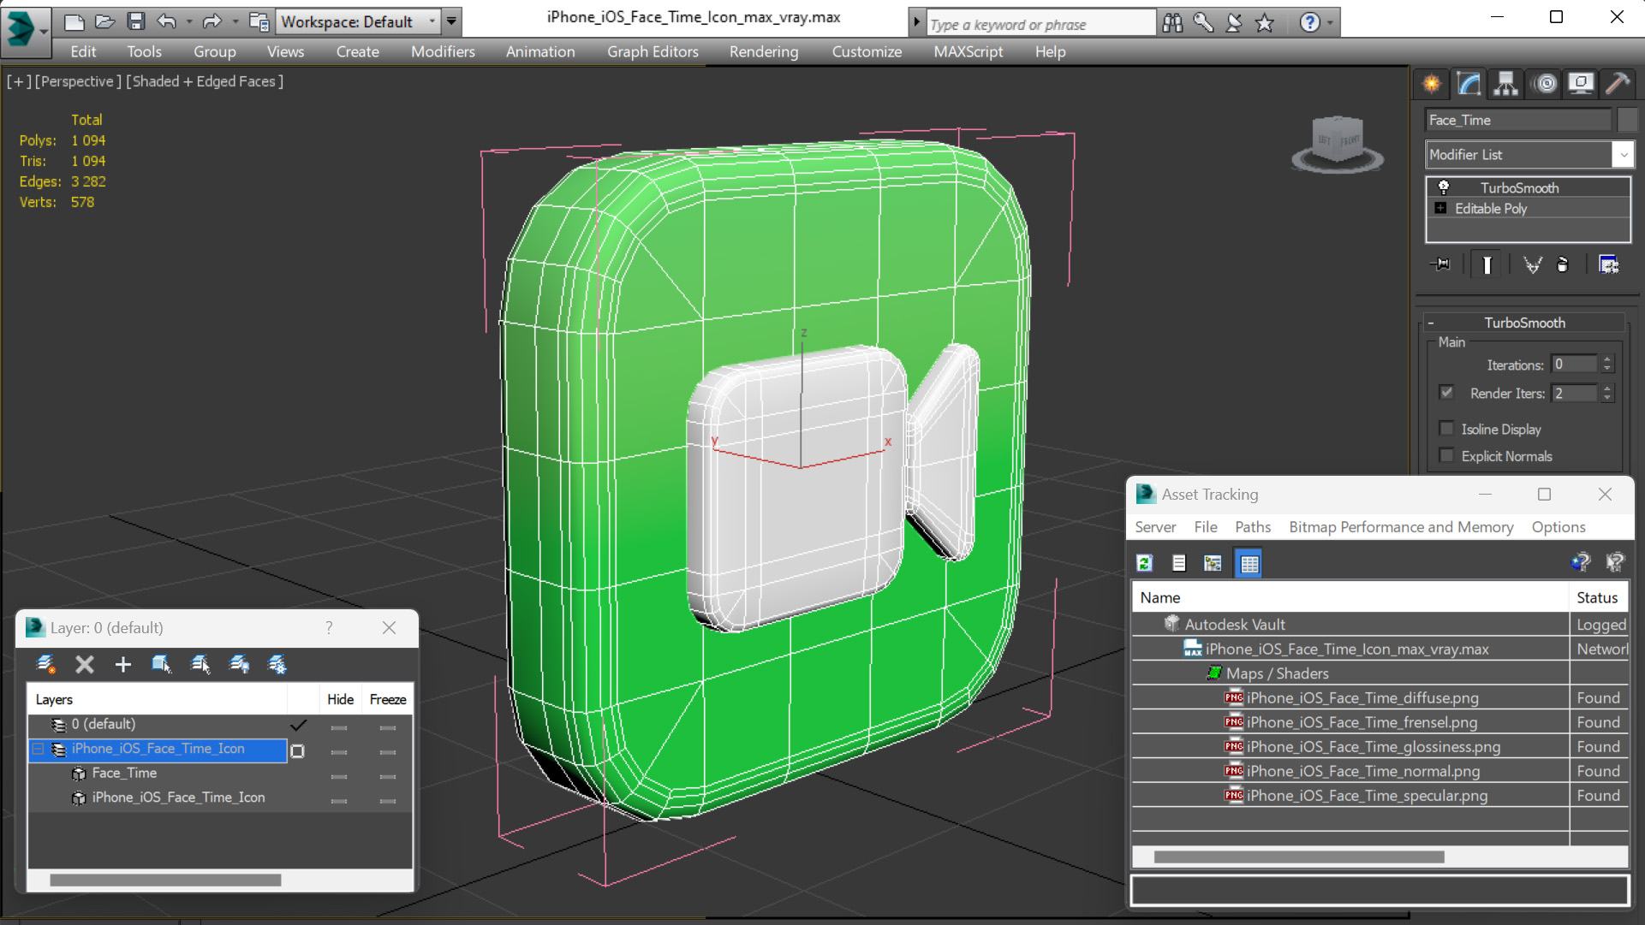Pin the modifier stack
Viewport: 1645px width, 925px height.
pos(1440,265)
